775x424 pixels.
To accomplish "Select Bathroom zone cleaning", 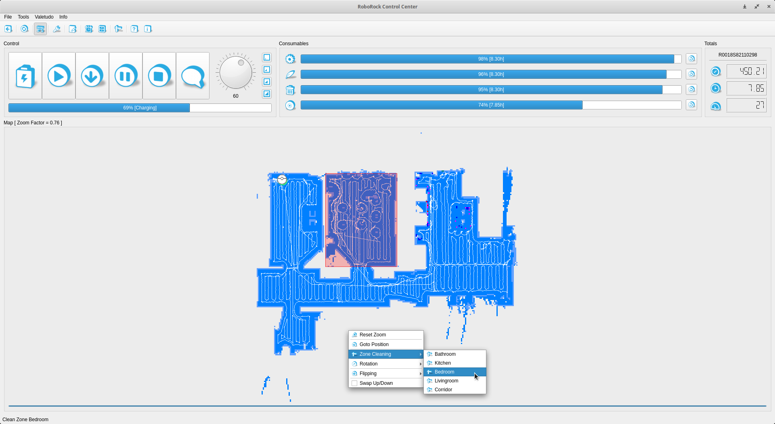I will [455, 354].
